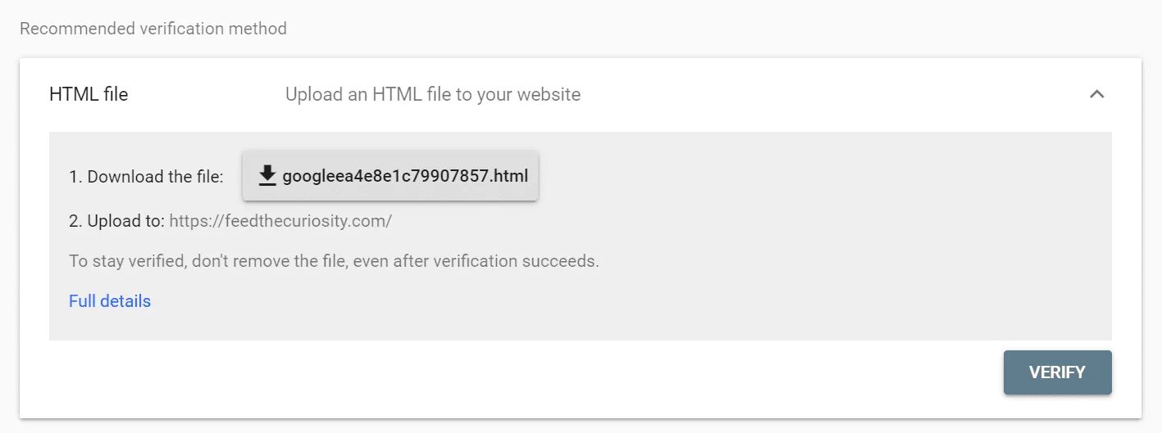Viewport: 1162px width, 433px height.
Task: Click the '2. Upload to:' label
Action: [x=117, y=221]
